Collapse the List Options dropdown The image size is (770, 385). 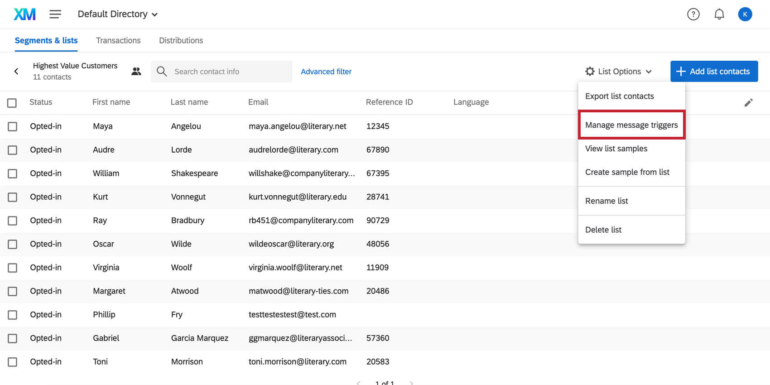coord(618,72)
